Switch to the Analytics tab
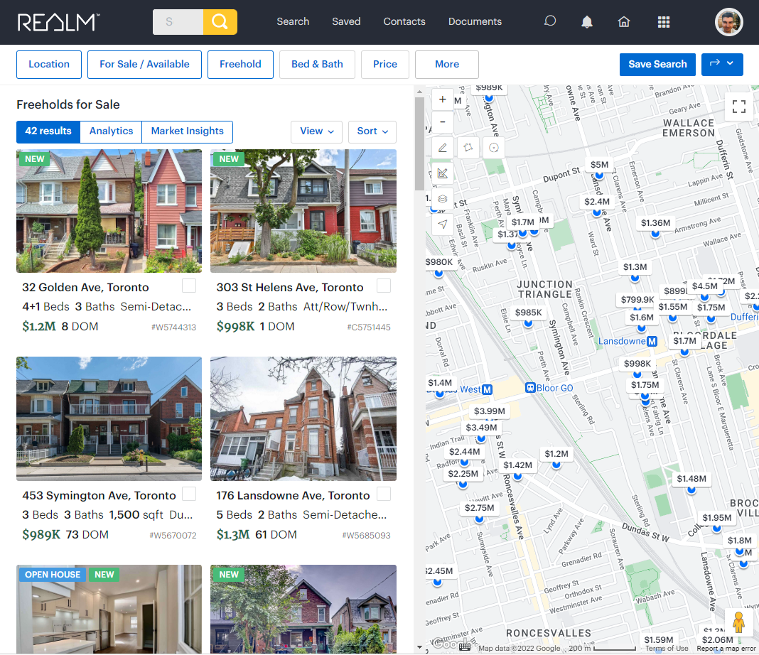759x655 pixels. [111, 131]
